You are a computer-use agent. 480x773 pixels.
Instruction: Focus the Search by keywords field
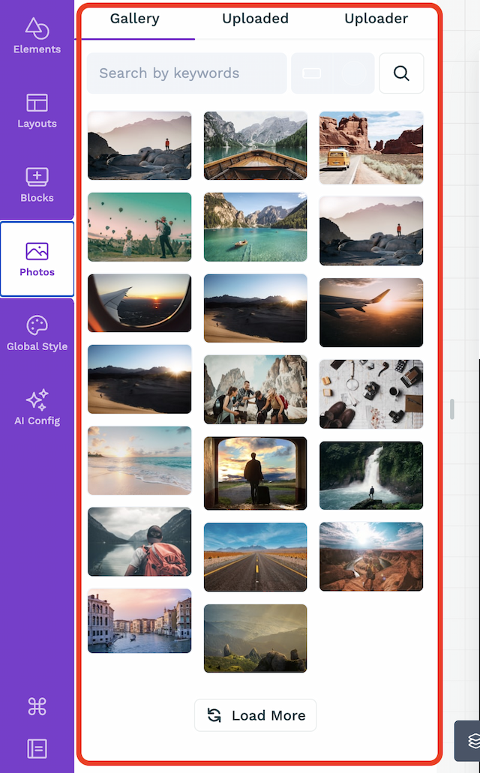tap(187, 73)
